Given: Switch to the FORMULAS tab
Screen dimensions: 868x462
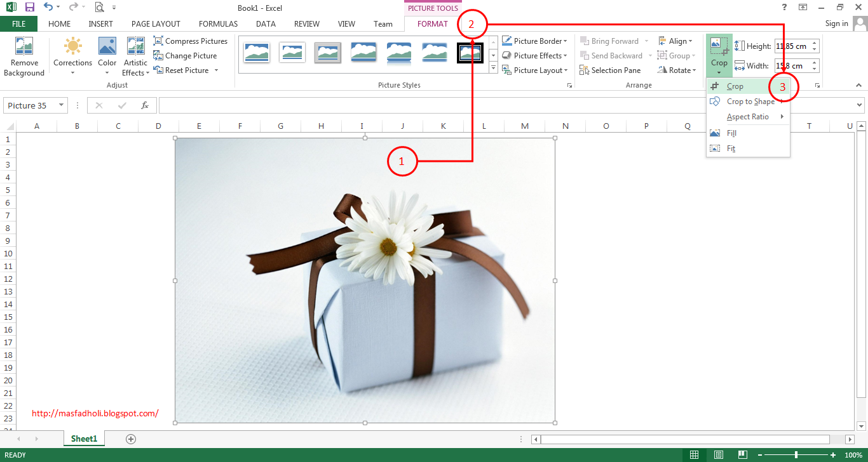Looking at the screenshot, I should [x=218, y=24].
